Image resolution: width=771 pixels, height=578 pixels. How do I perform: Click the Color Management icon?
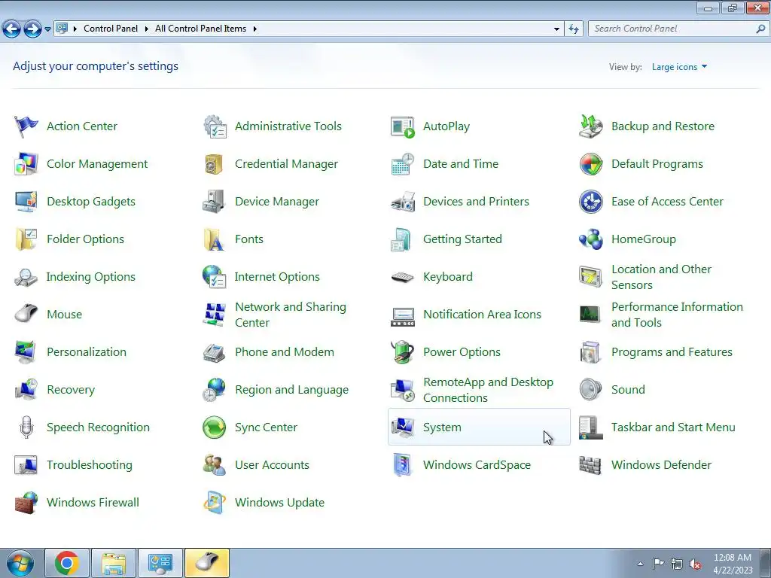click(26, 164)
